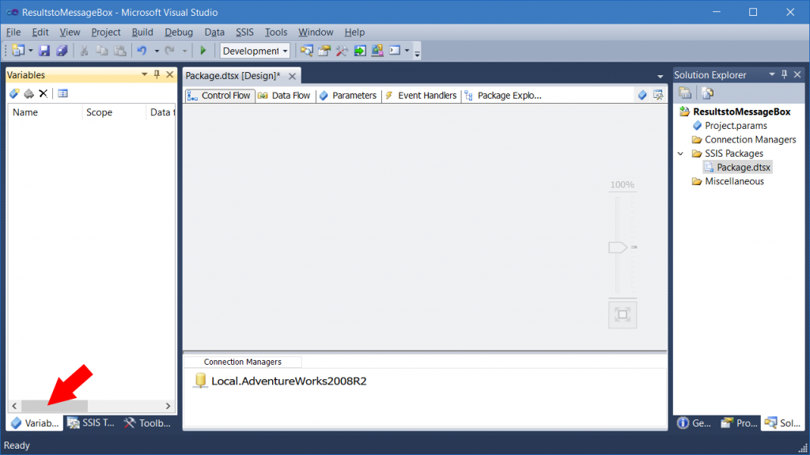Click the zoom slider handle on canvas
The image size is (810, 455).
click(x=617, y=248)
